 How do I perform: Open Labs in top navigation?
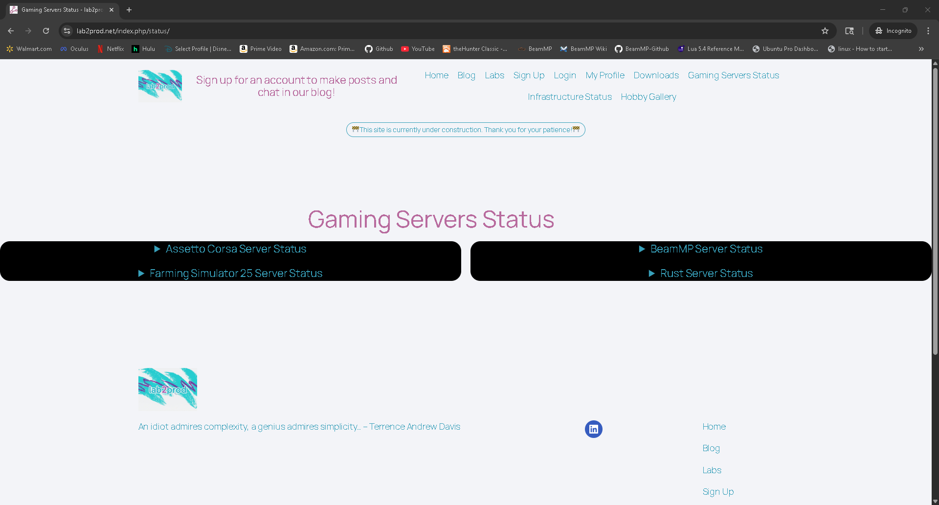pos(494,75)
